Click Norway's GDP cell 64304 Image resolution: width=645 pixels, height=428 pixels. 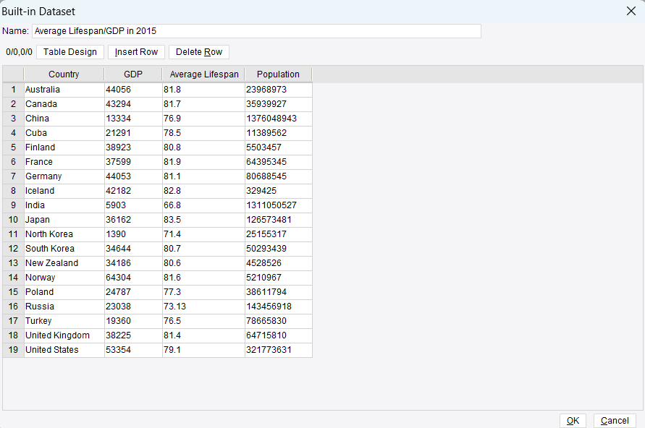click(133, 278)
